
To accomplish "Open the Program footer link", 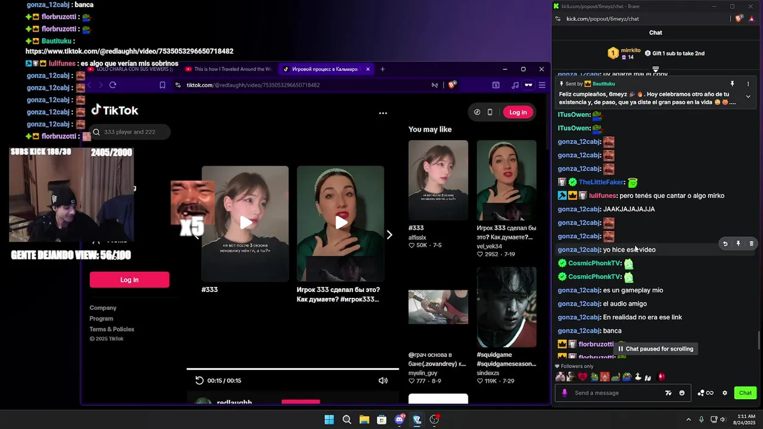I will [101, 319].
